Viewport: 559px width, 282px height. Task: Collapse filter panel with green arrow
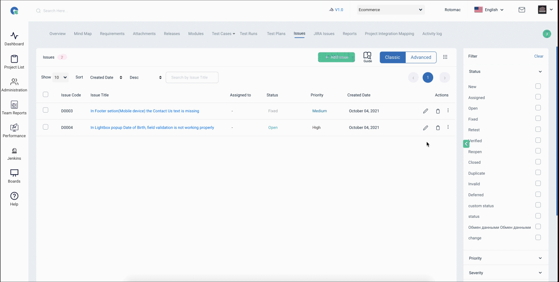pyautogui.click(x=466, y=144)
